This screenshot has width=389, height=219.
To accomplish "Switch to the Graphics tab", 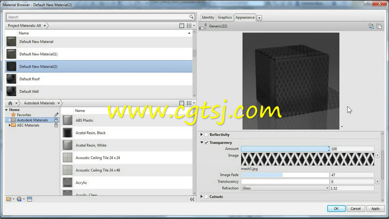I will (225, 18).
